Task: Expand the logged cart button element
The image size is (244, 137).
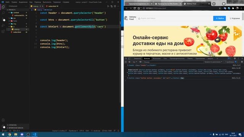Action: [128, 78]
